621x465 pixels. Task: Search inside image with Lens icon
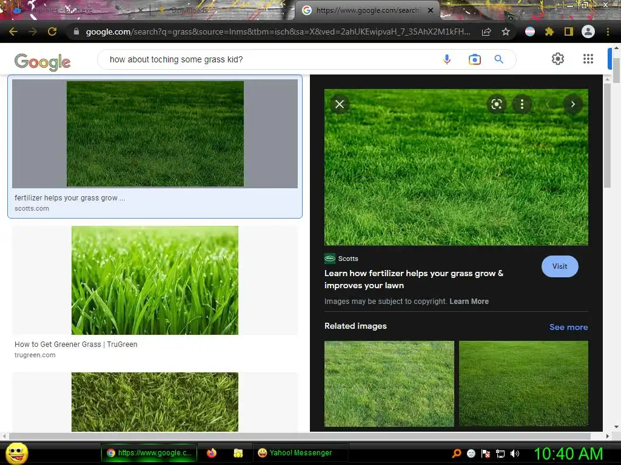coord(496,104)
